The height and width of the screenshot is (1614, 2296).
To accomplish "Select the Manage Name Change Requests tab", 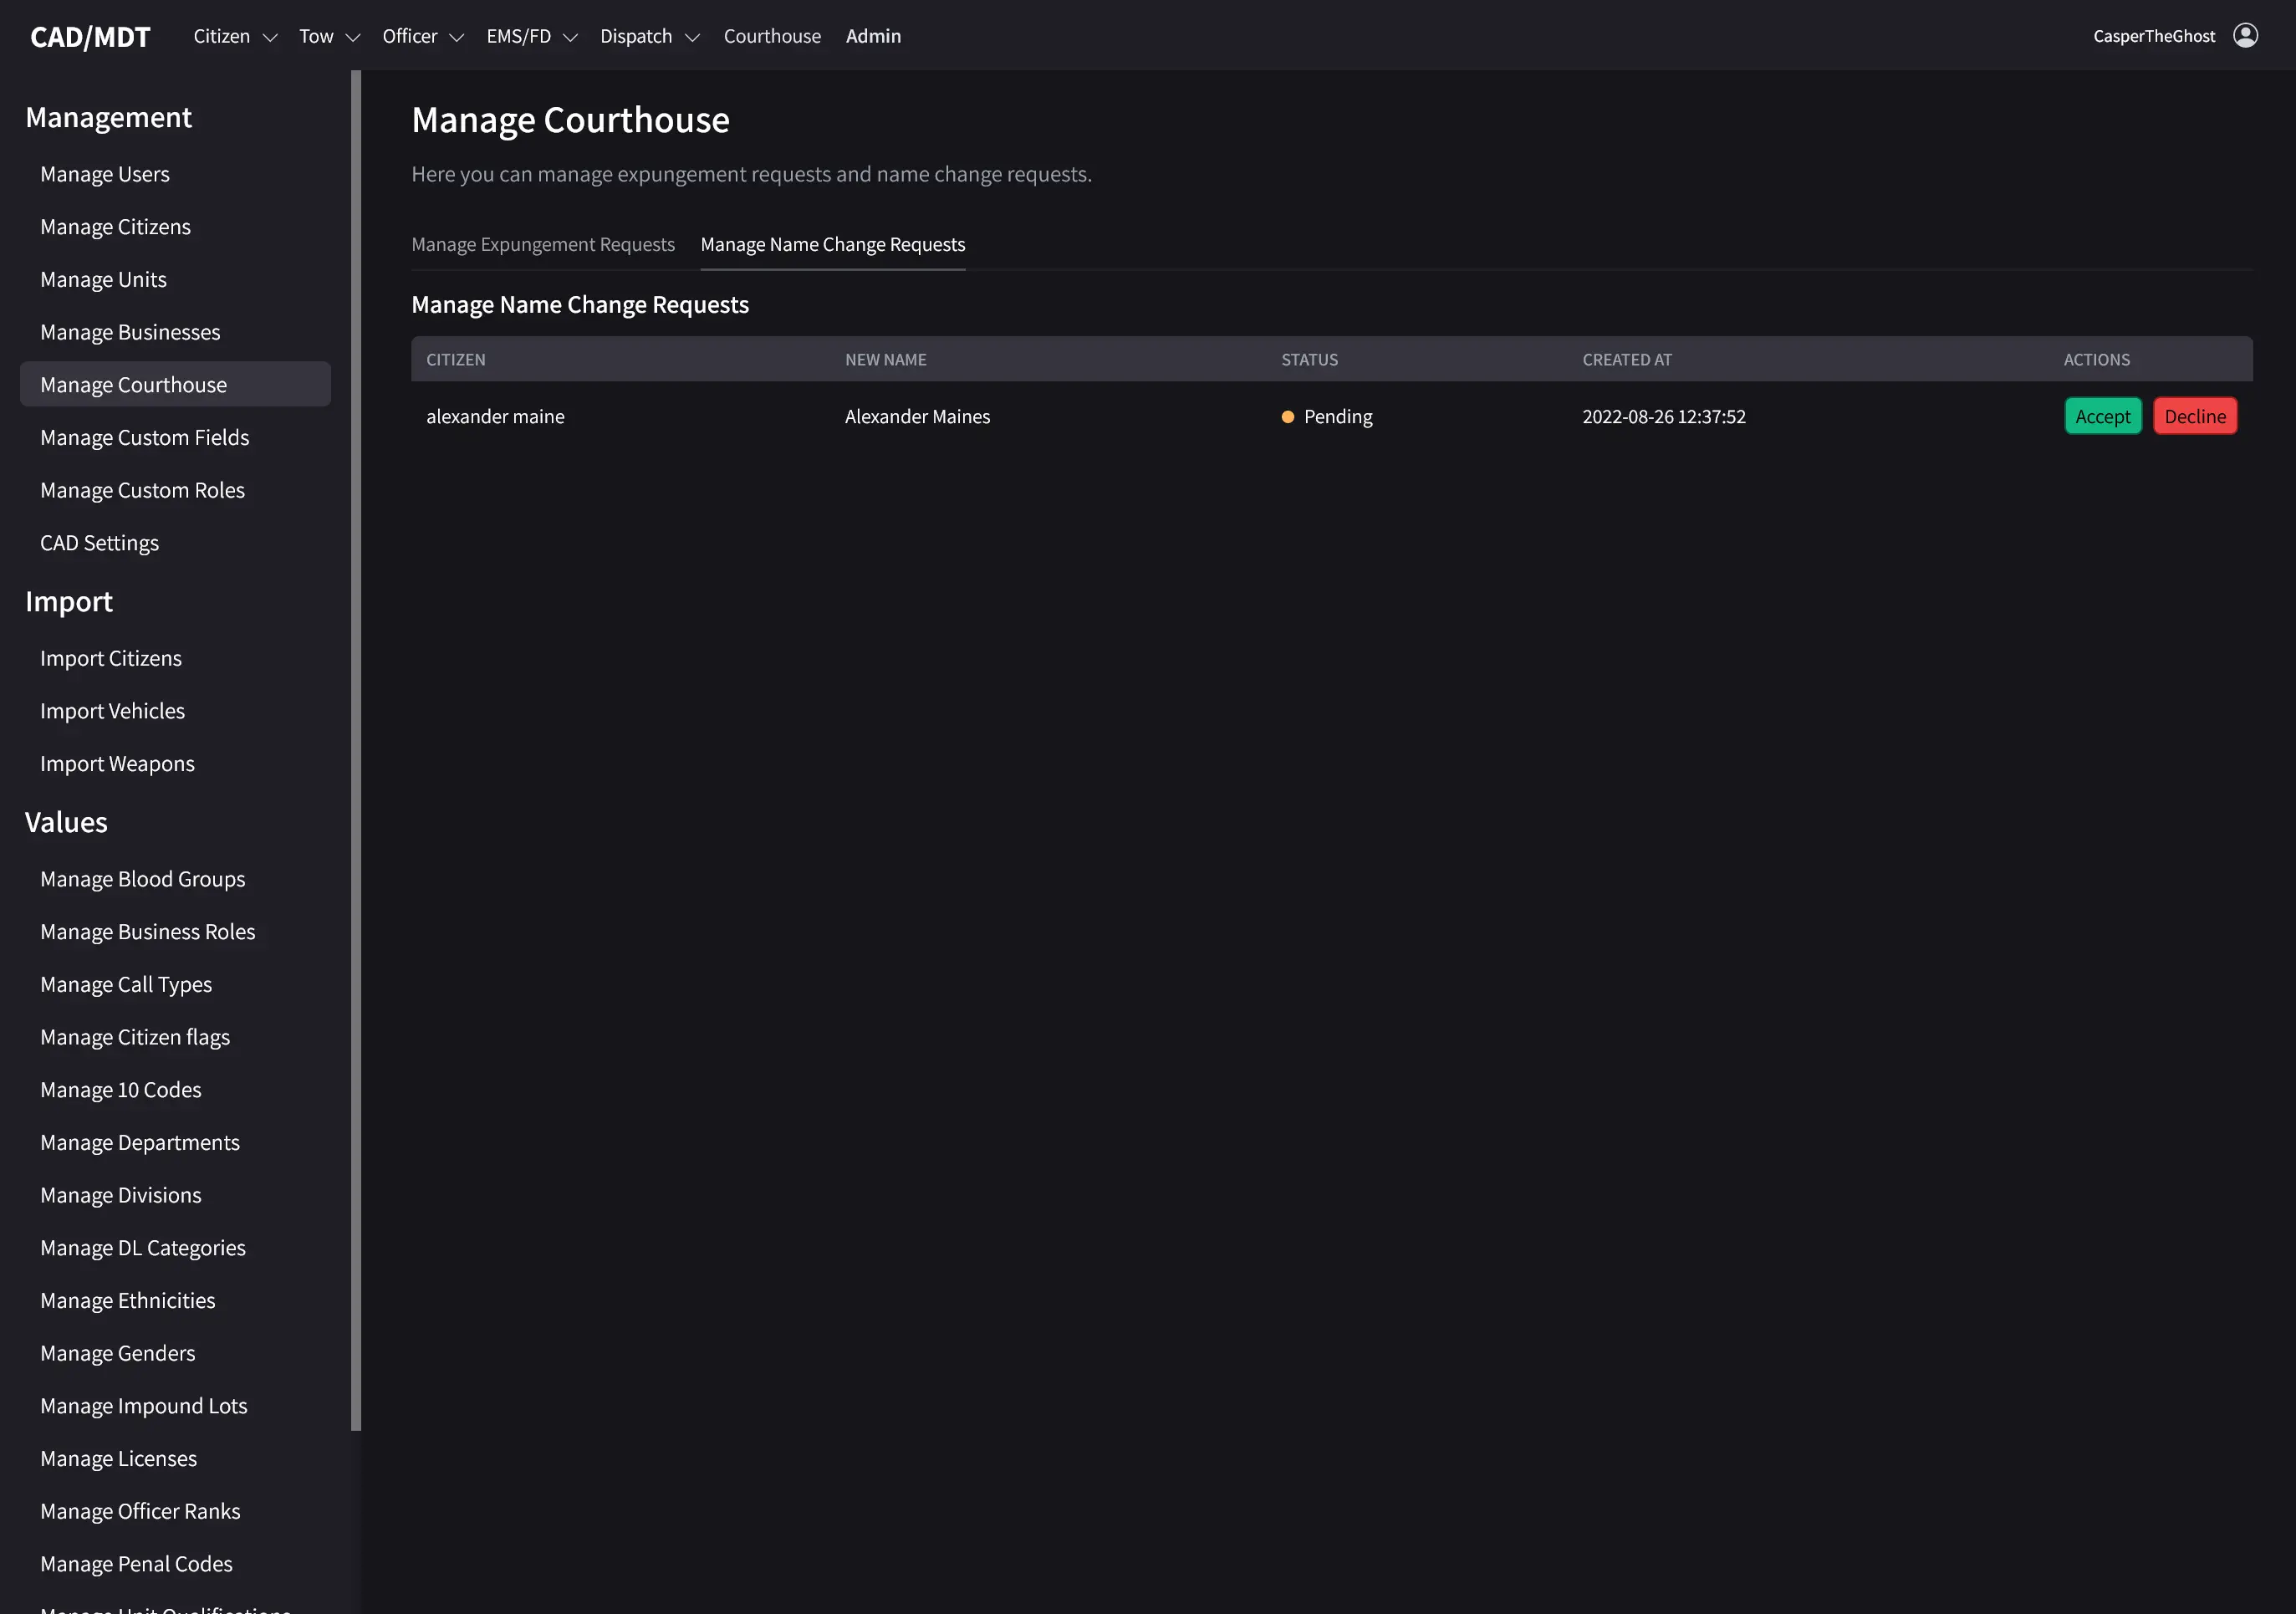I will click(x=833, y=244).
